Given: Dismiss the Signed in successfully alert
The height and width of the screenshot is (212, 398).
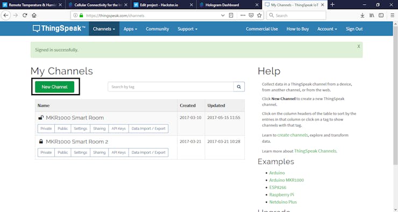Looking at the screenshot, I should [359, 46].
